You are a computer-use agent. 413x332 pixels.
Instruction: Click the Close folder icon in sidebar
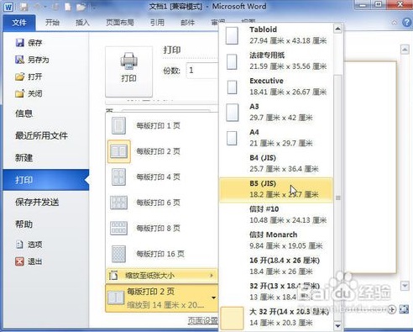pos(19,93)
